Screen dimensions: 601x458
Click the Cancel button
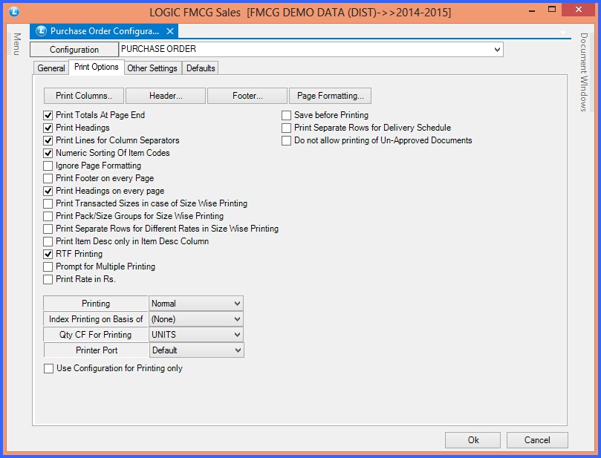pos(537,440)
